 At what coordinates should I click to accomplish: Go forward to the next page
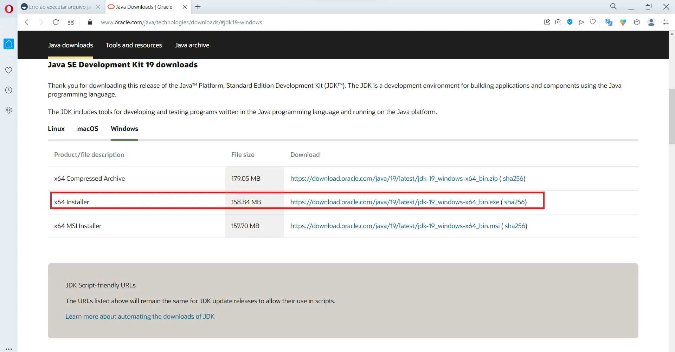[x=41, y=22]
